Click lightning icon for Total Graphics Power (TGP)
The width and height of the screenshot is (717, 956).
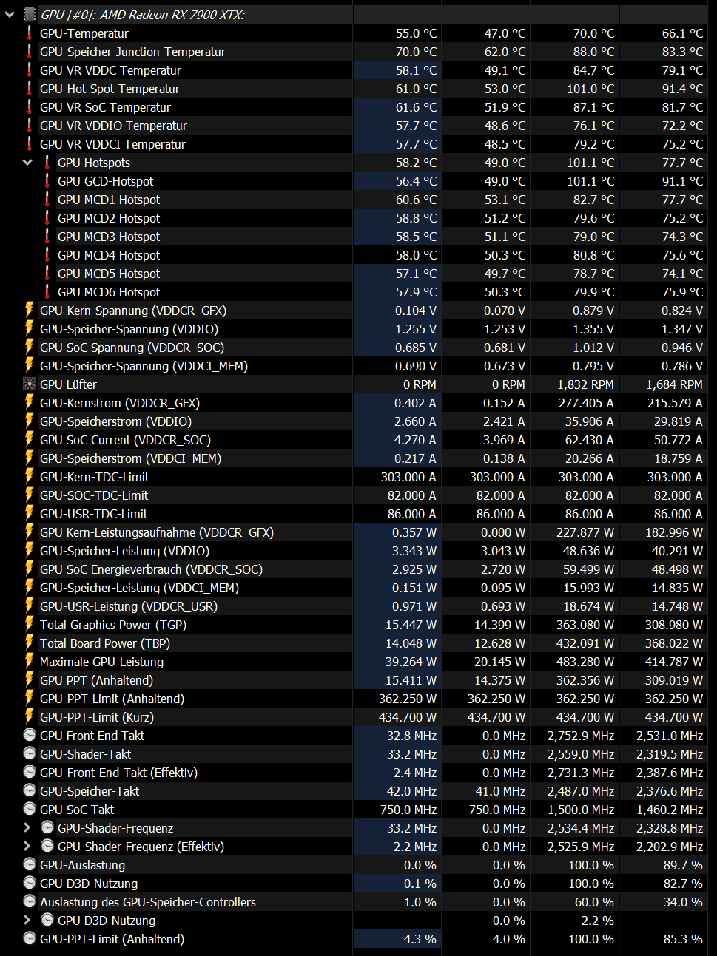[30, 625]
